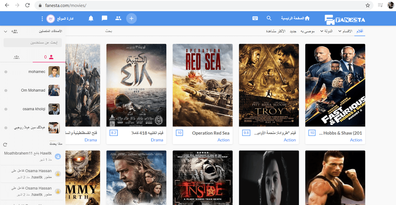Image resolution: width=396 pixels, height=205 pixels.
Task: Click the friends icon in header
Action: click(x=118, y=18)
